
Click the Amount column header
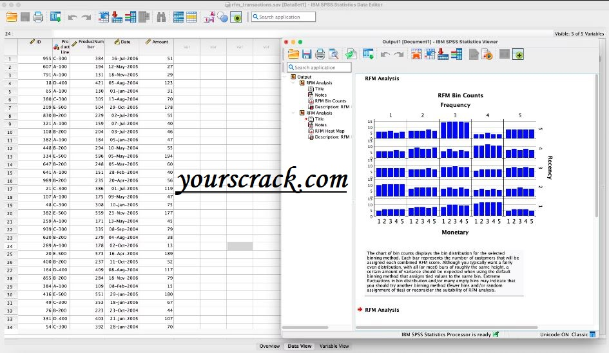(x=157, y=46)
